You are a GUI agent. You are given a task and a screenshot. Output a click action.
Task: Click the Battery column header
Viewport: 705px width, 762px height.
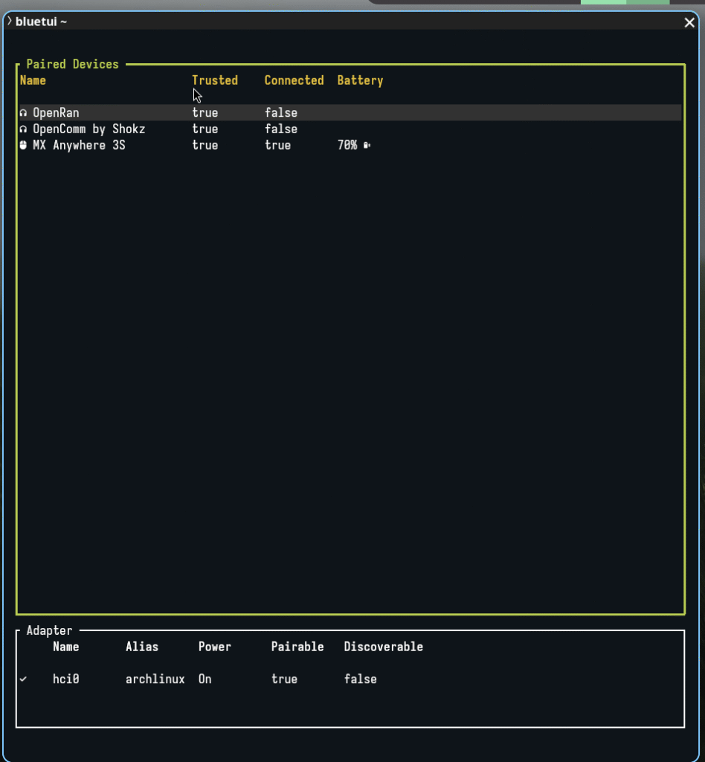[360, 80]
